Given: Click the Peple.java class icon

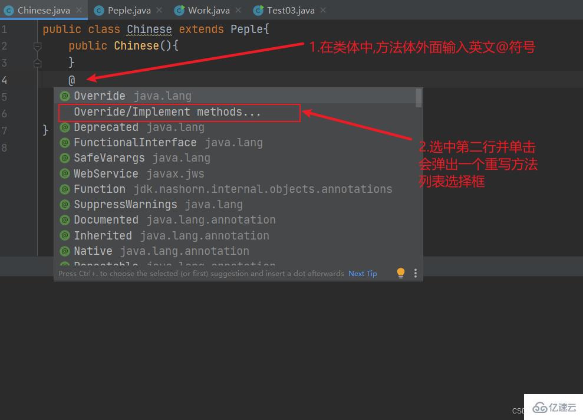Looking at the screenshot, I should tap(98, 11).
